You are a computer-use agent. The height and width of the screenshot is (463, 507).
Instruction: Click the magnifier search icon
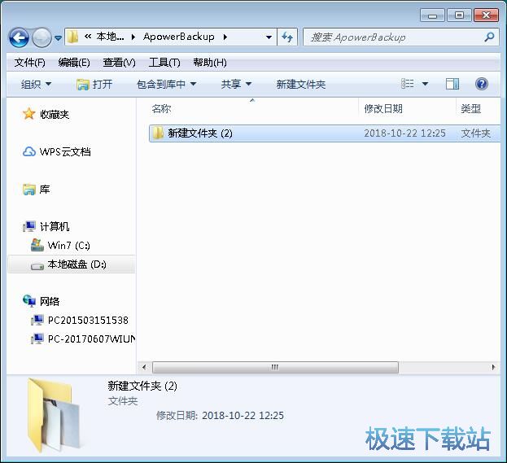[x=490, y=37]
